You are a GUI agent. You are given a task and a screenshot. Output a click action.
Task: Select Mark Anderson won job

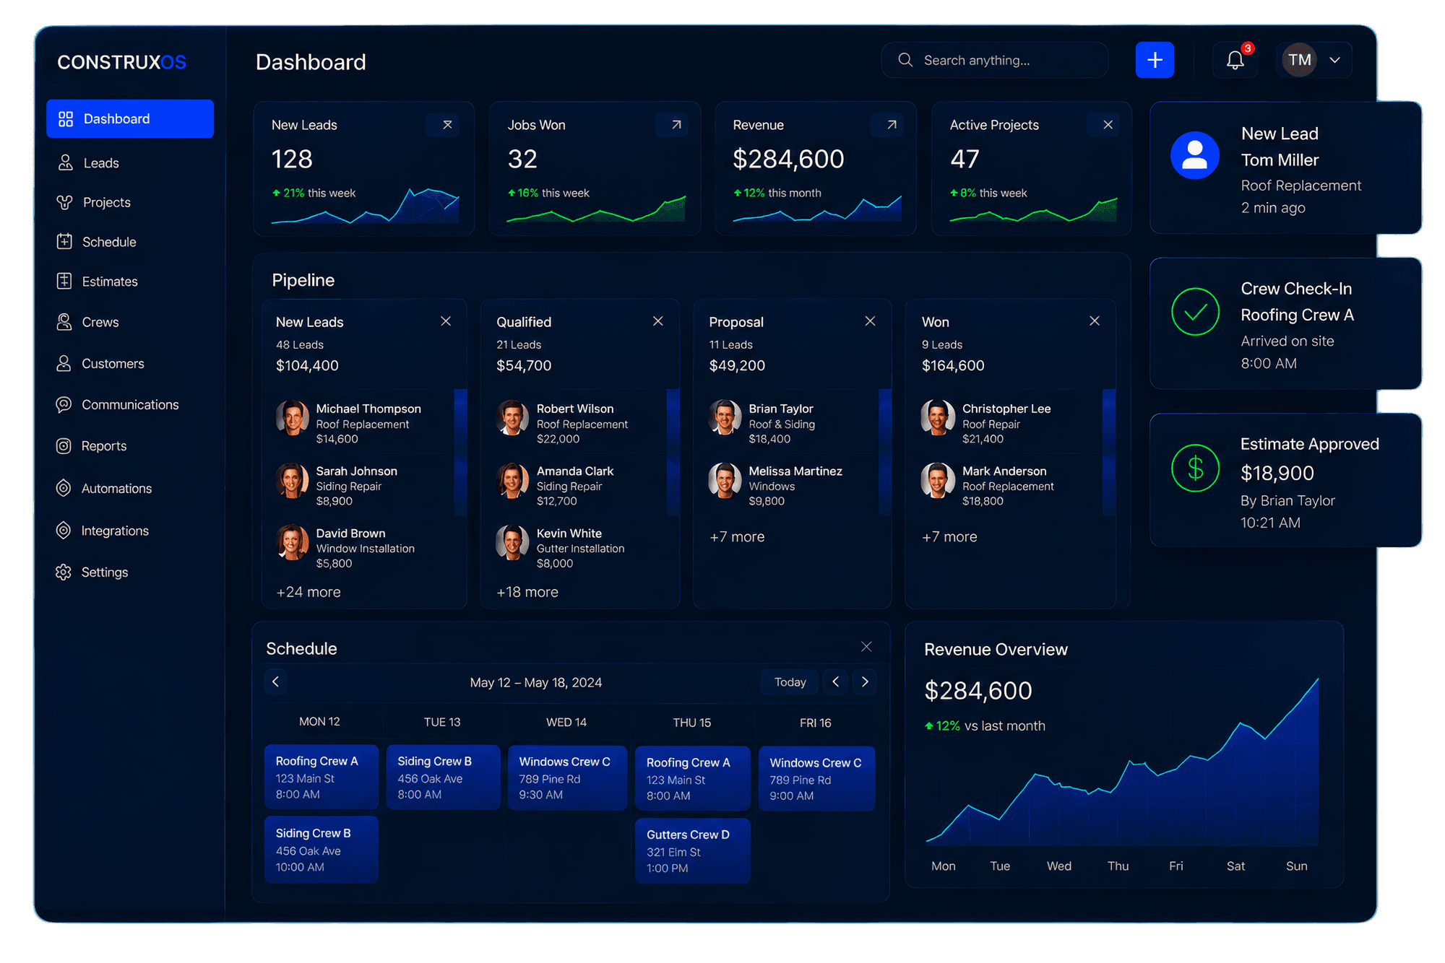[x=1011, y=485]
